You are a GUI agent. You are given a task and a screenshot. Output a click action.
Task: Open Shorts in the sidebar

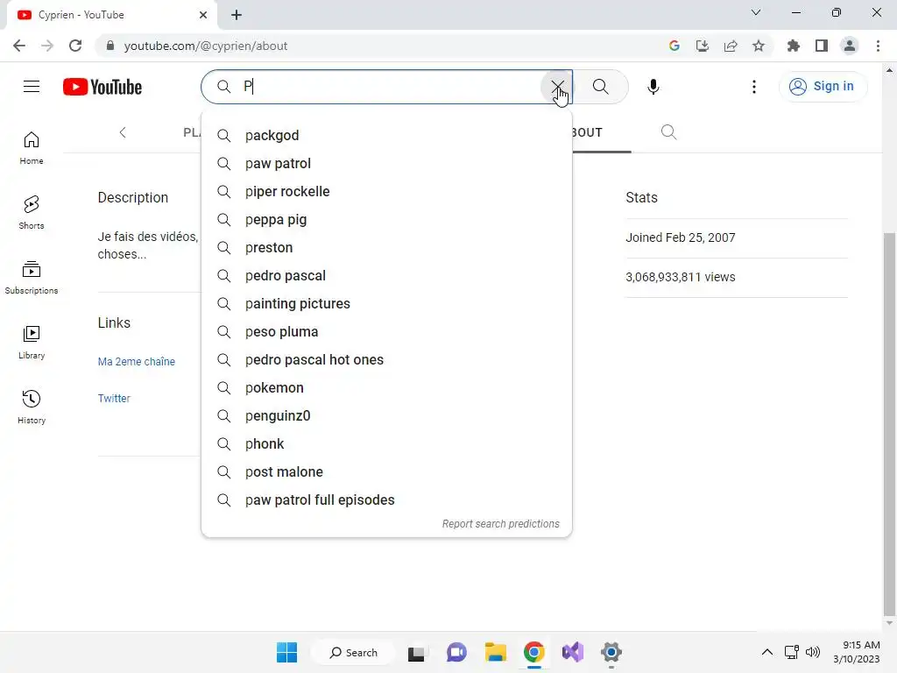coord(32,212)
